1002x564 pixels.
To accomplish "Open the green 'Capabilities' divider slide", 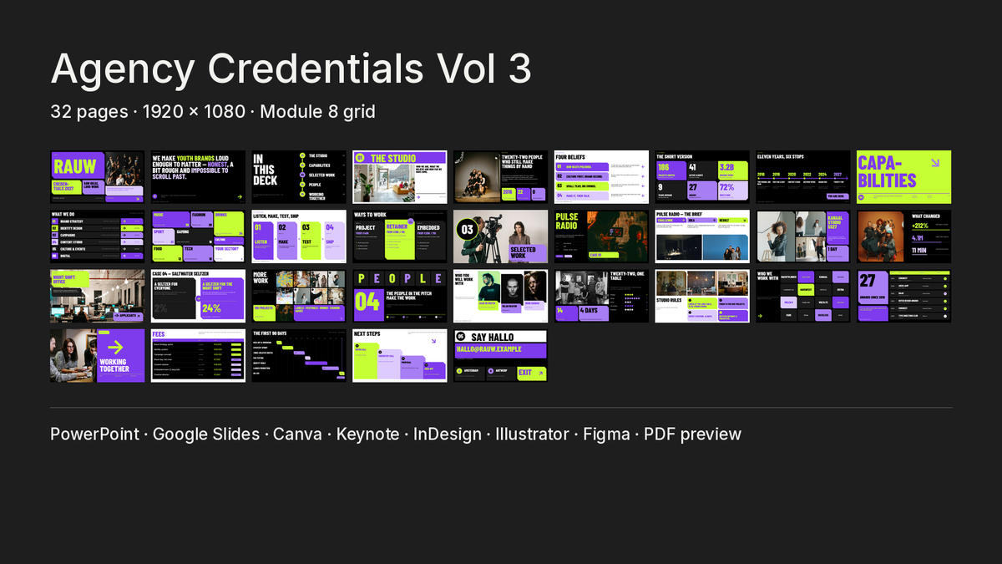I will (904, 177).
